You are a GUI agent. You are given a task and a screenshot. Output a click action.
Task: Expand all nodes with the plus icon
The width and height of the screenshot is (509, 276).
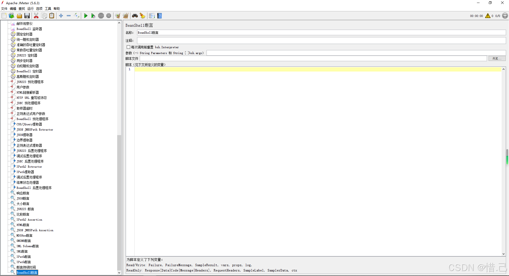(x=61, y=16)
